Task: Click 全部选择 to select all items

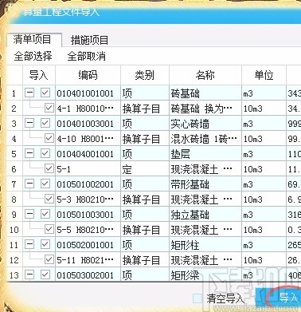Action: pyautogui.click(x=33, y=56)
